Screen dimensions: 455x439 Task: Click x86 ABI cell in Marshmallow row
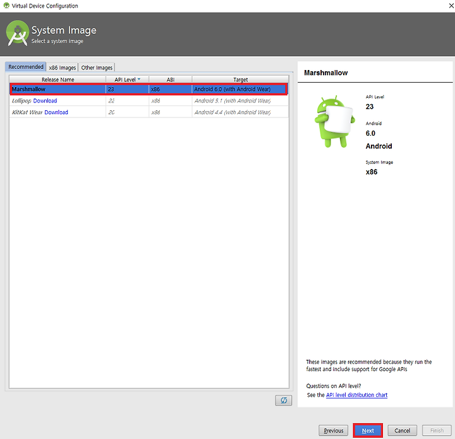[171, 89]
